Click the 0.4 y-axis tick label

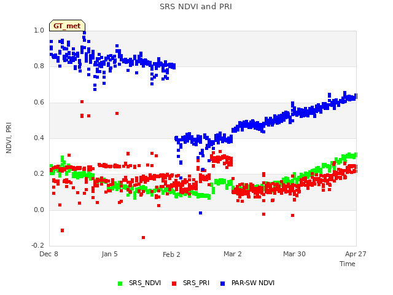pyautogui.click(x=39, y=138)
